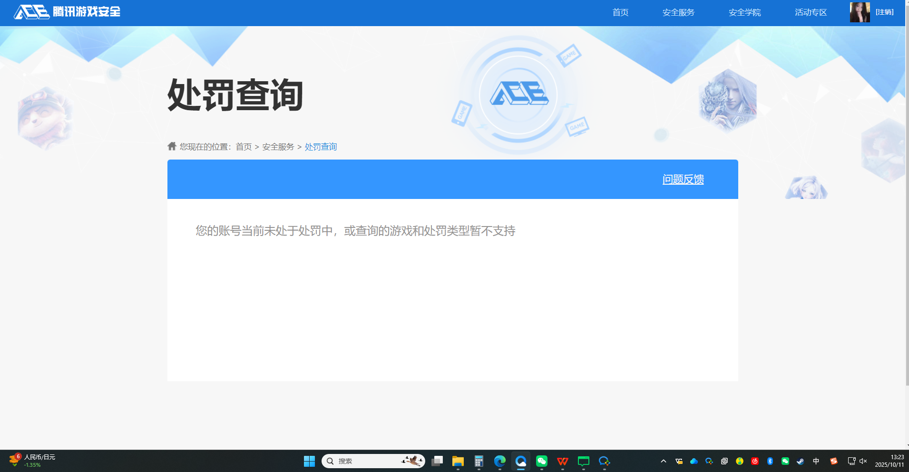Open NetEase Cloud Music from the tray
This screenshot has width=909, height=472.
pos(755,461)
